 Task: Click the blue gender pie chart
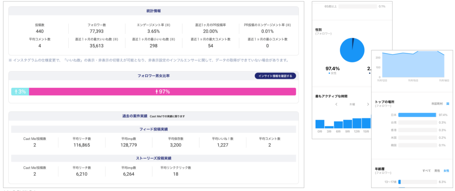[352, 50]
